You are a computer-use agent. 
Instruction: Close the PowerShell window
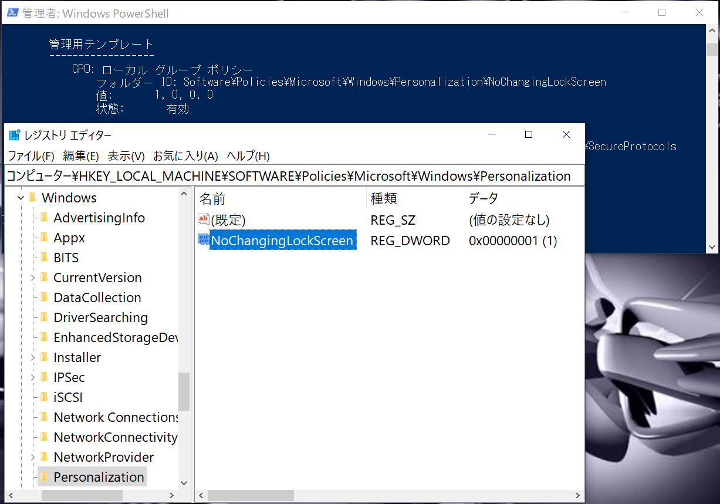point(699,12)
